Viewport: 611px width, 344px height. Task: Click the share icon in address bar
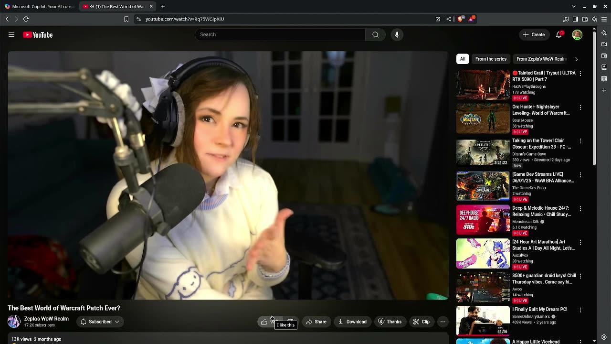[449, 19]
